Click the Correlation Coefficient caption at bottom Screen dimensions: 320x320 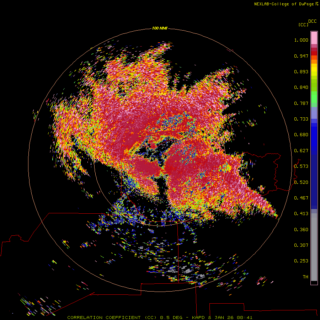pyautogui.click(x=160, y=318)
